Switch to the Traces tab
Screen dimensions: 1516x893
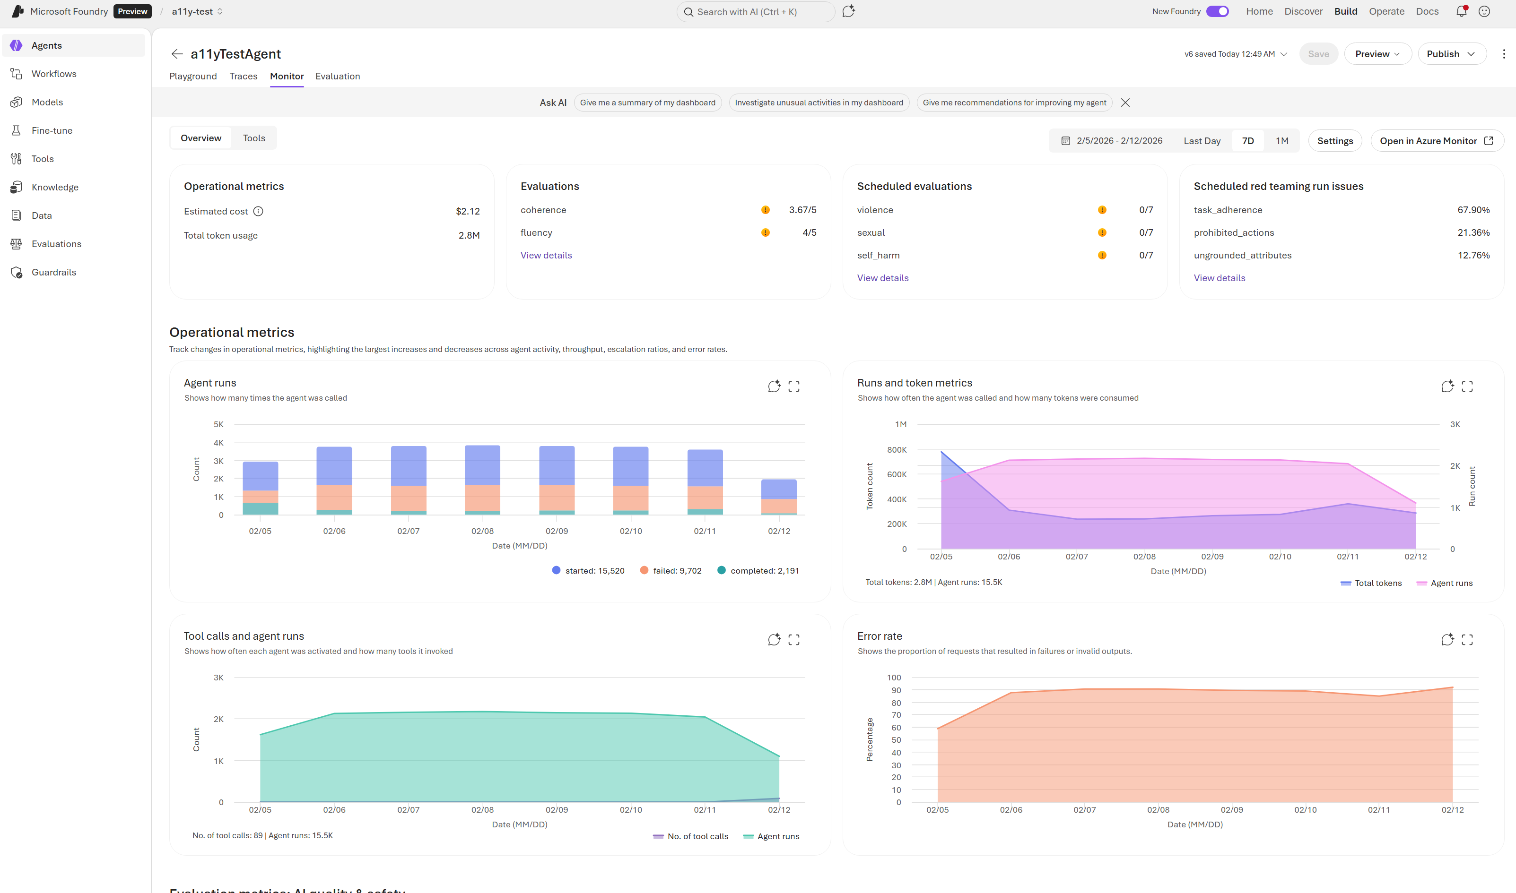(x=243, y=77)
